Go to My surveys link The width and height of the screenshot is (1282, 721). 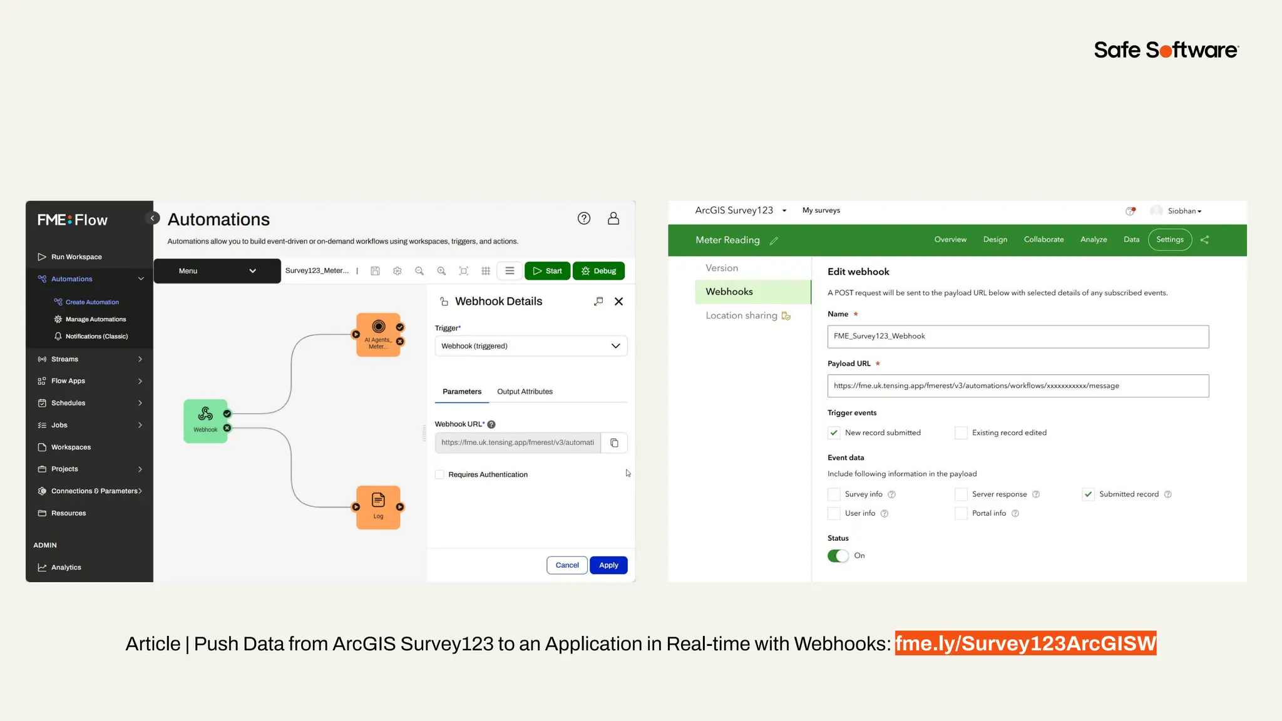click(821, 210)
